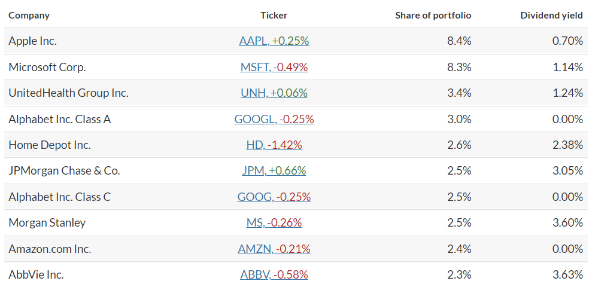
Task: Open the GOOG ticker link
Action: [274, 197]
